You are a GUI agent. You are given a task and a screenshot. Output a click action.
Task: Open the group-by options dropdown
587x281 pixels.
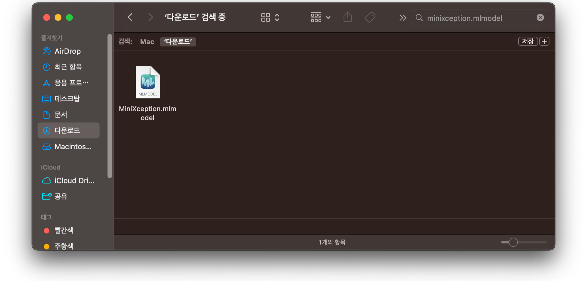tap(321, 17)
